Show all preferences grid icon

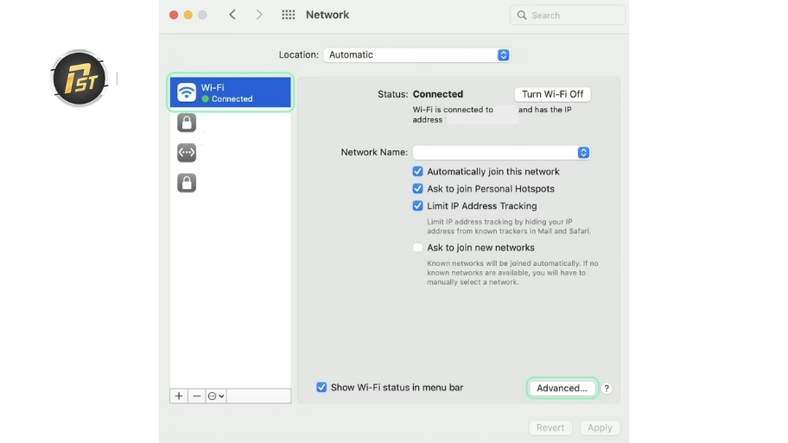[x=288, y=15]
